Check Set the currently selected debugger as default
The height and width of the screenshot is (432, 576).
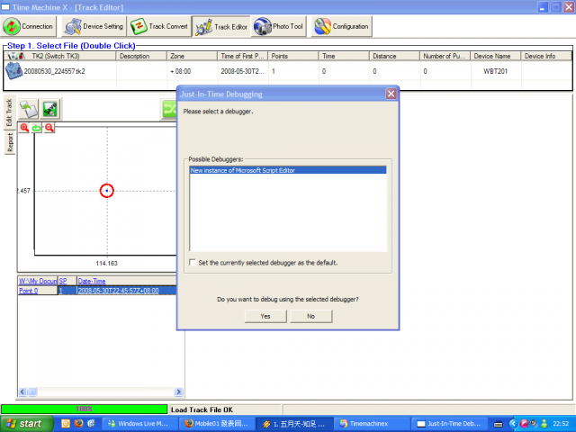coord(193,262)
